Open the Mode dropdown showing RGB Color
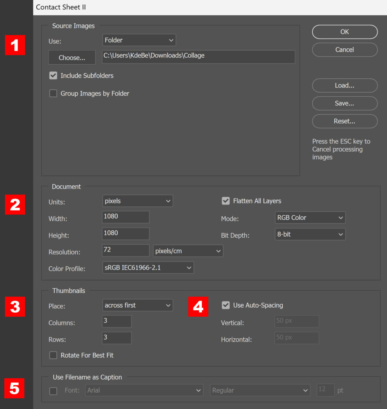Image resolution: width=387 pixels, height=409 pixels. (x=310, y=217)
